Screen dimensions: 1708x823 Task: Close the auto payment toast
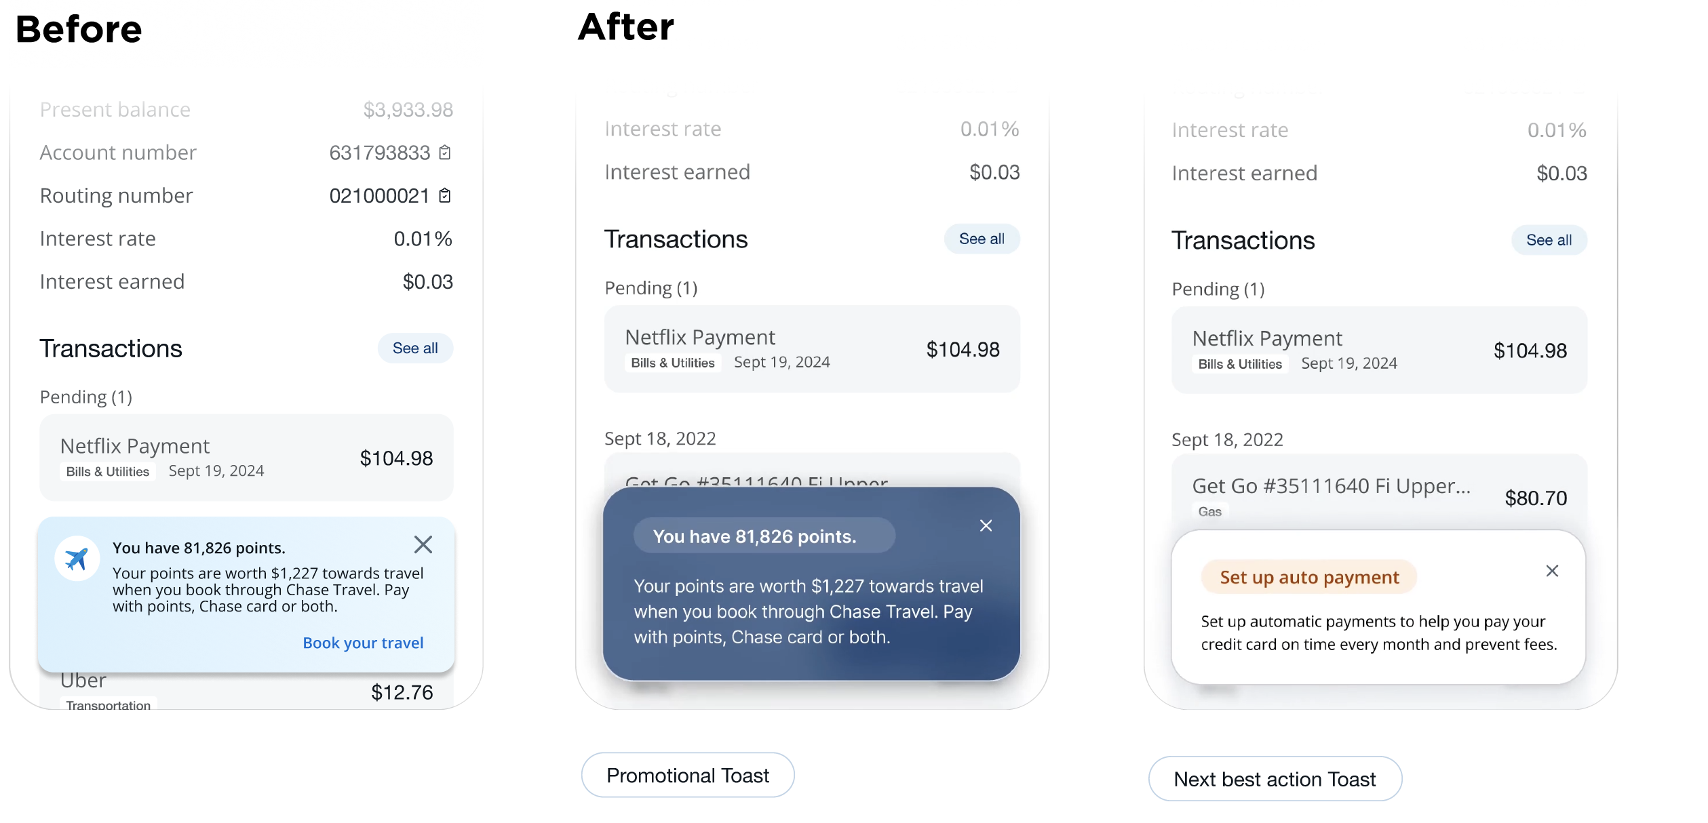[1552, 571]
